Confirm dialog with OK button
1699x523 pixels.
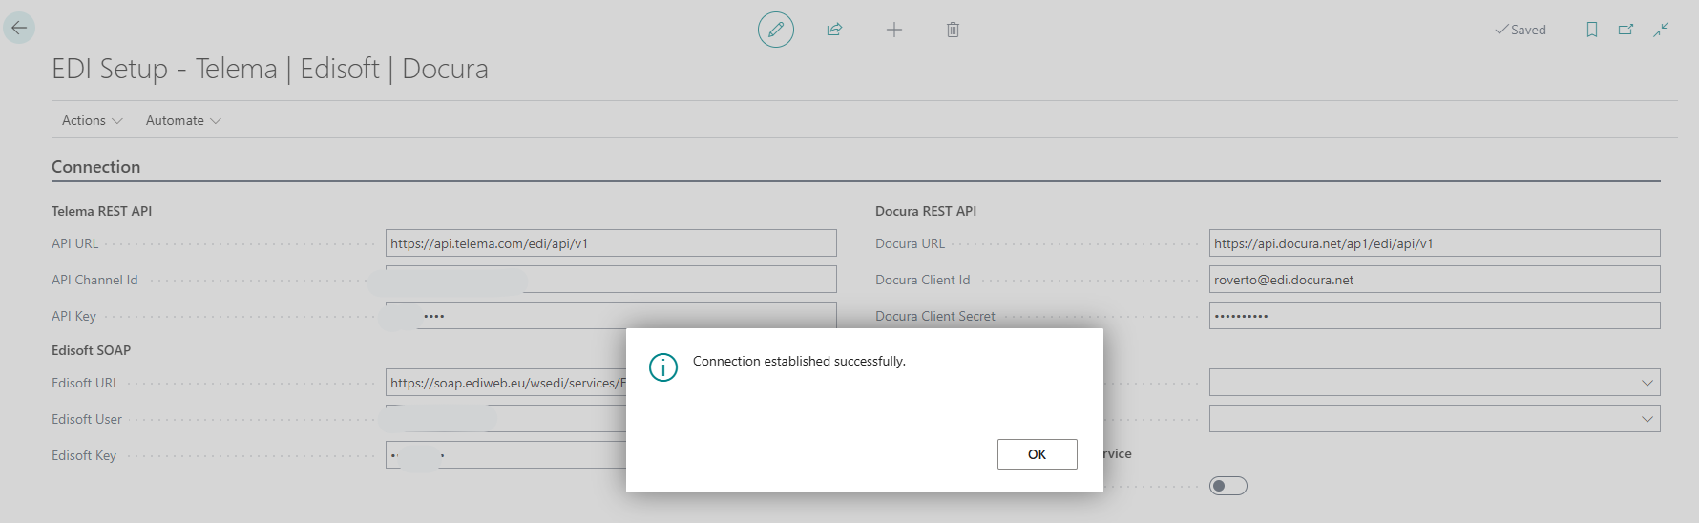1038,454
